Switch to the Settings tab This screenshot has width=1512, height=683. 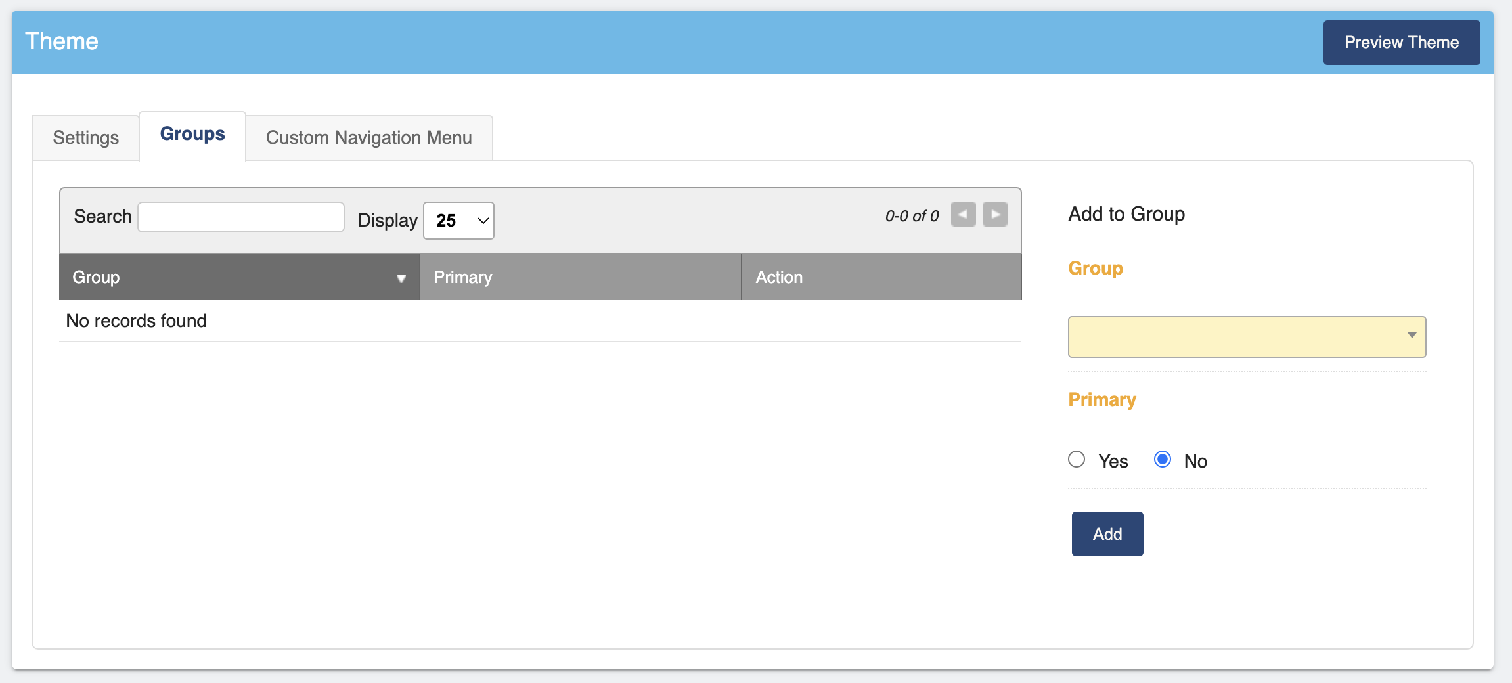coord(86,138)
